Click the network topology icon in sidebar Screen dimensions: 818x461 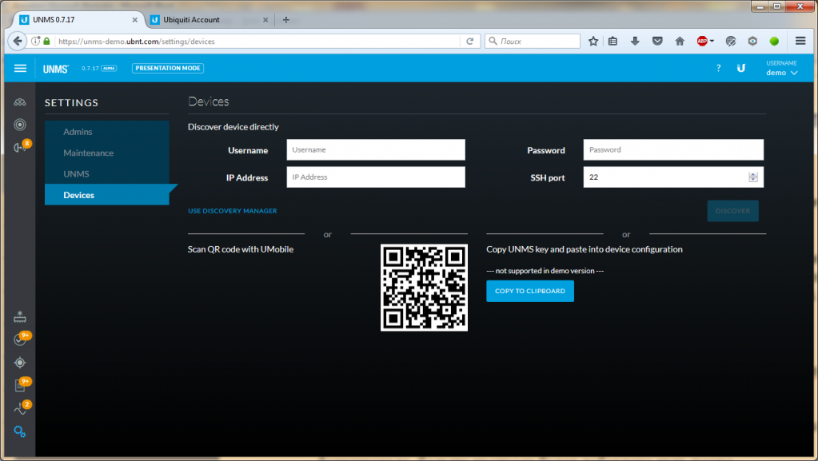click(20, 102)
